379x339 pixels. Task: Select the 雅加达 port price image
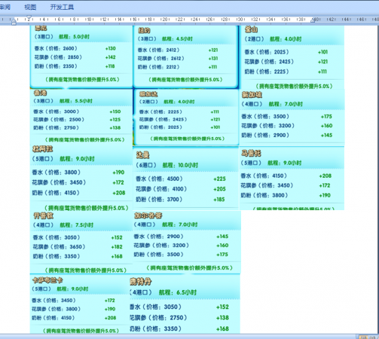186,117
